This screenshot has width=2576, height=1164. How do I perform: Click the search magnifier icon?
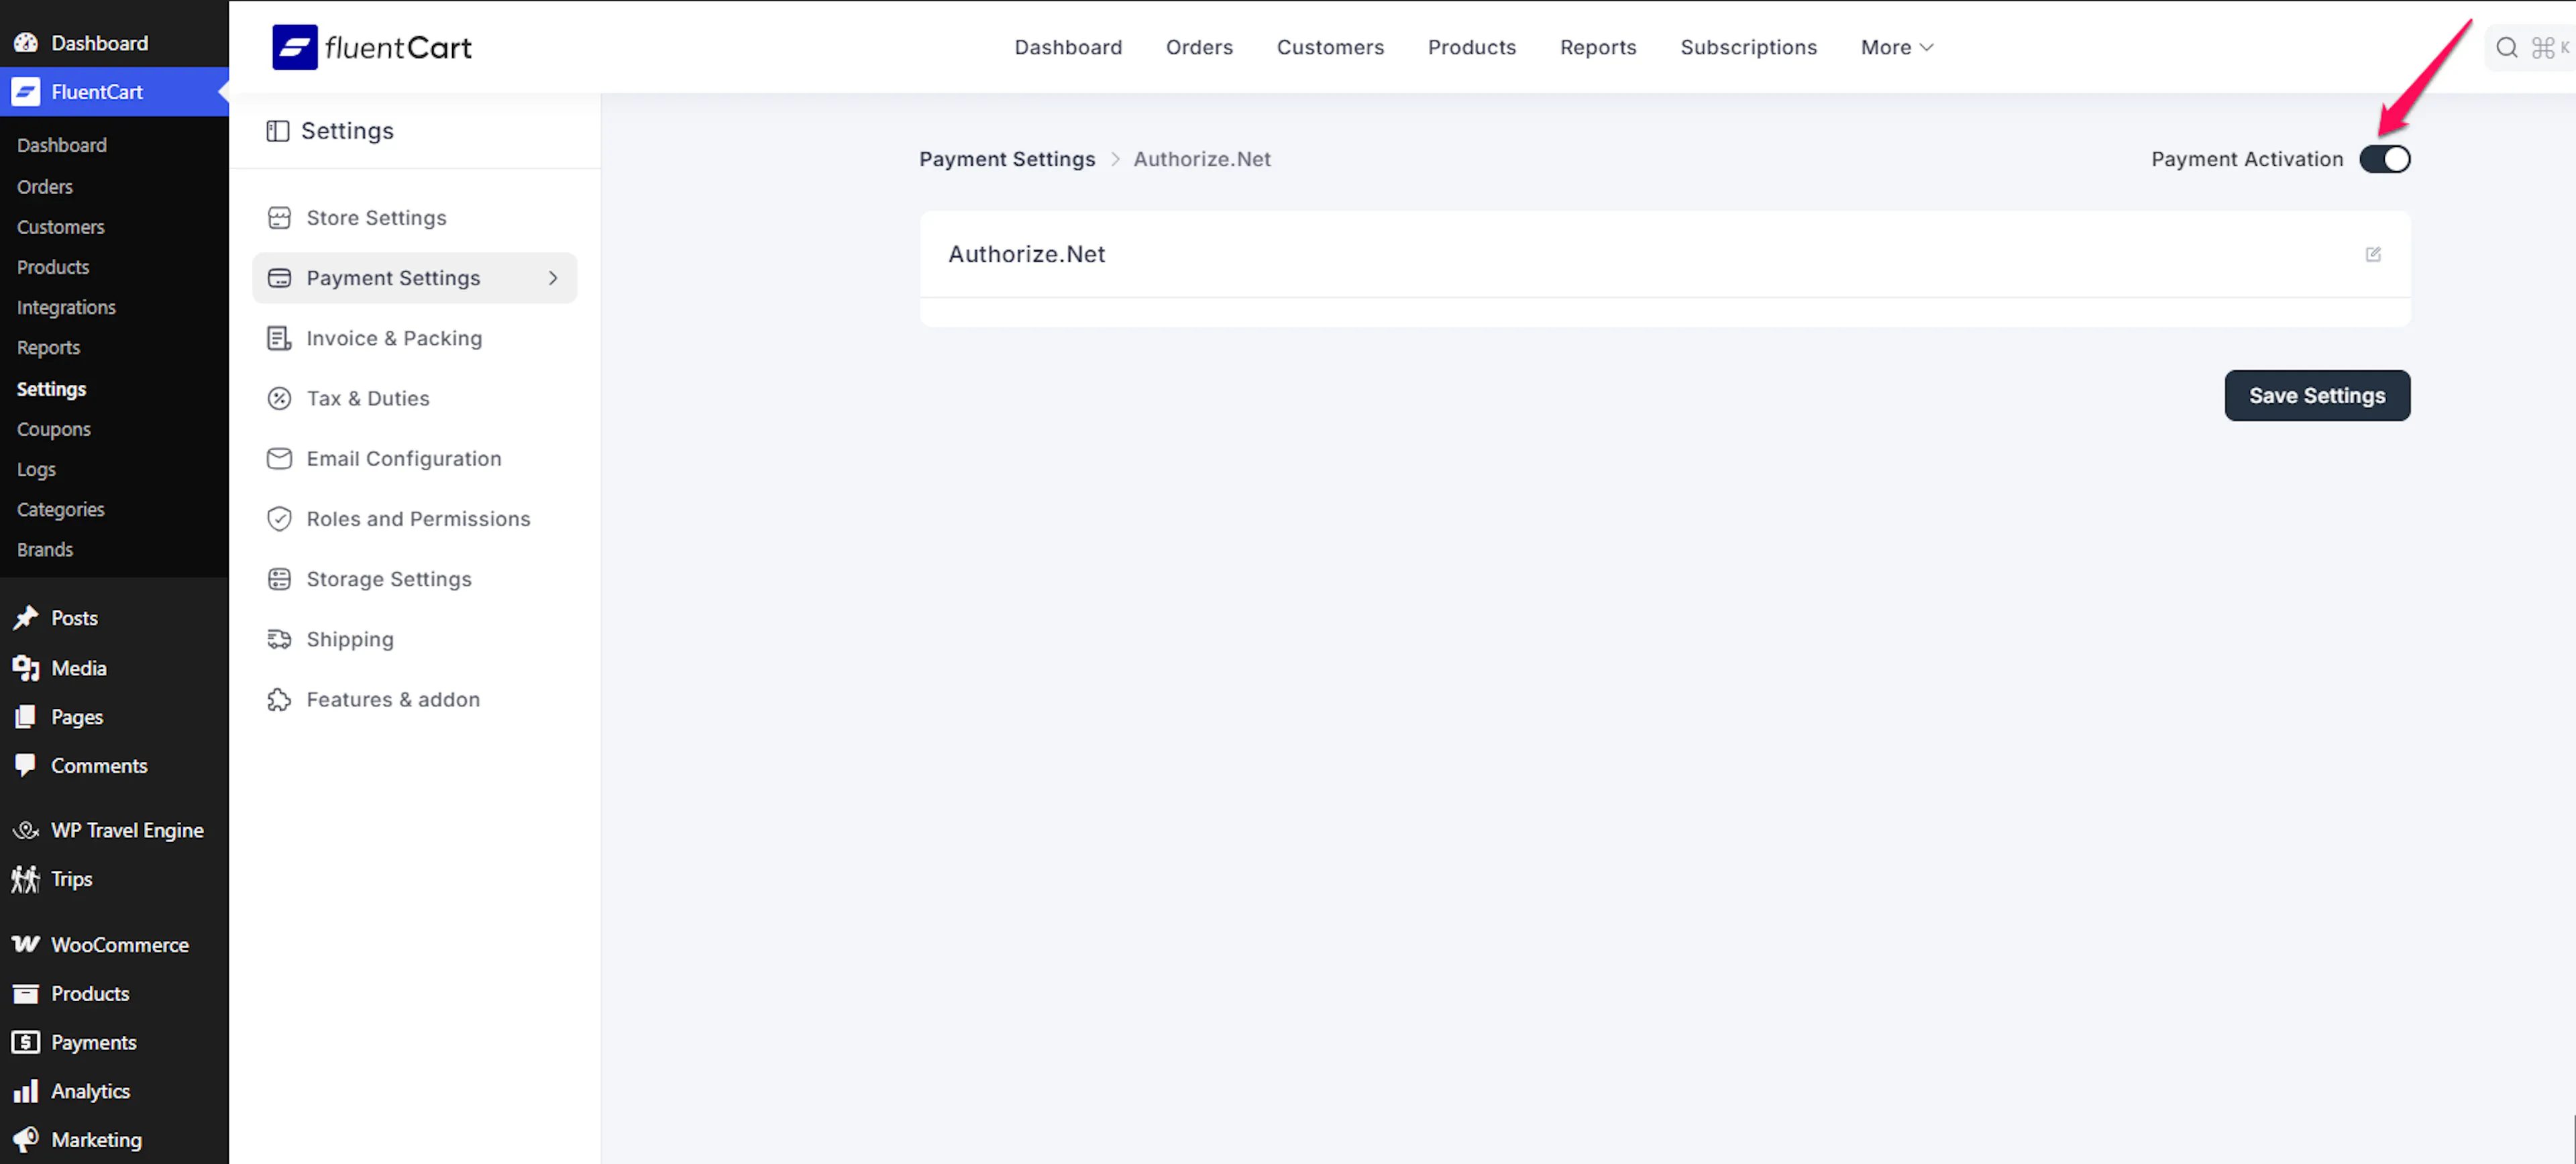coord(2506,47)
